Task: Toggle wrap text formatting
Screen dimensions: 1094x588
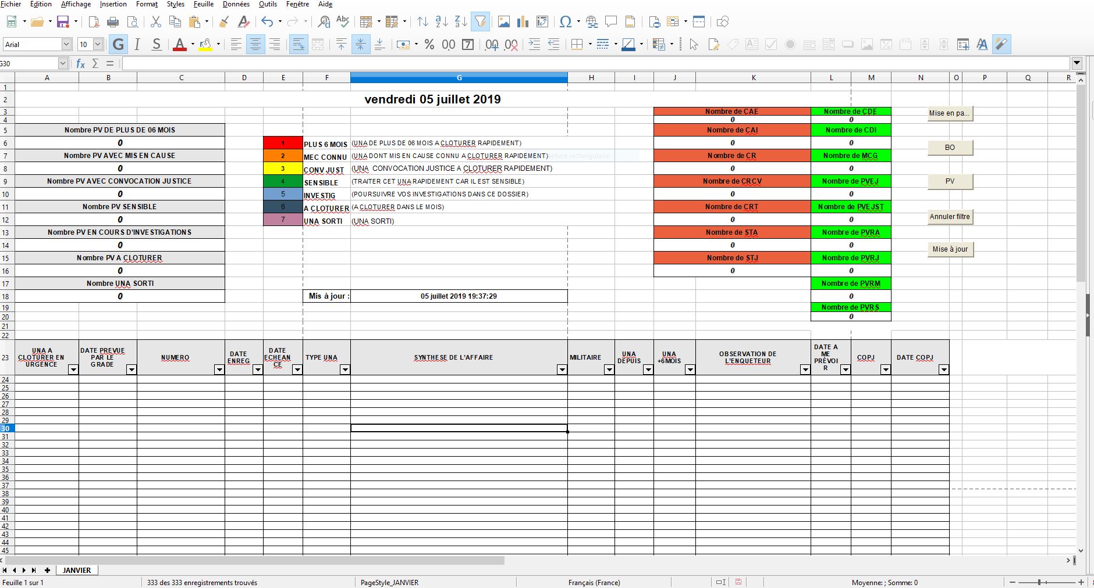Action: 298,44
